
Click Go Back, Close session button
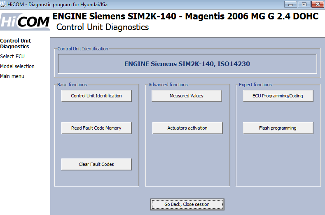[x=187, y=204]
